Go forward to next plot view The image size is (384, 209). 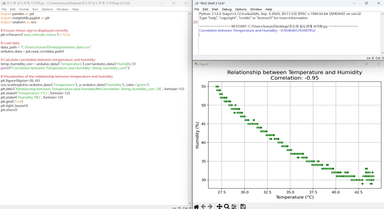pos(210,206)
